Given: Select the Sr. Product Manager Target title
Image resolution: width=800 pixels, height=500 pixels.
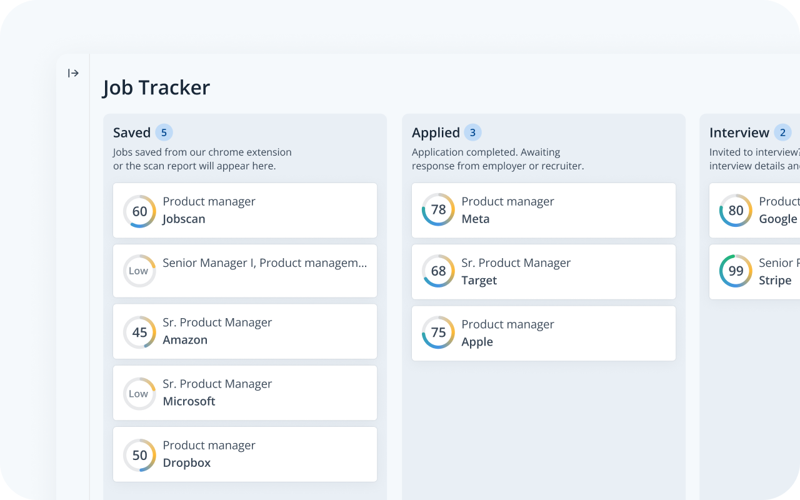Looking at the screenshot, I should pos(516,263).
